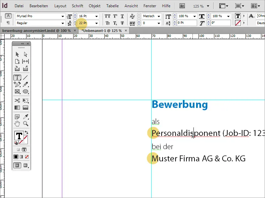Open leading 22 Pt dropdown

pos(96,23)
